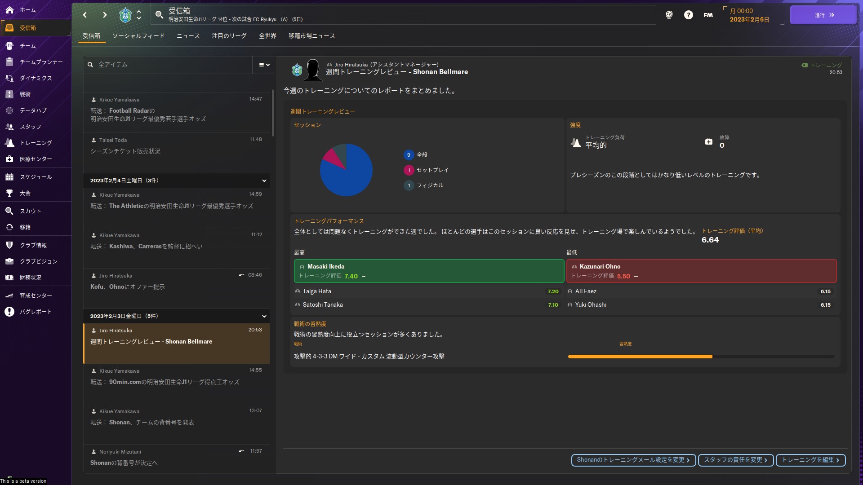Select the チーム (Team) sidebar icon
Screen dimensions: 863x485
point(27,46)
